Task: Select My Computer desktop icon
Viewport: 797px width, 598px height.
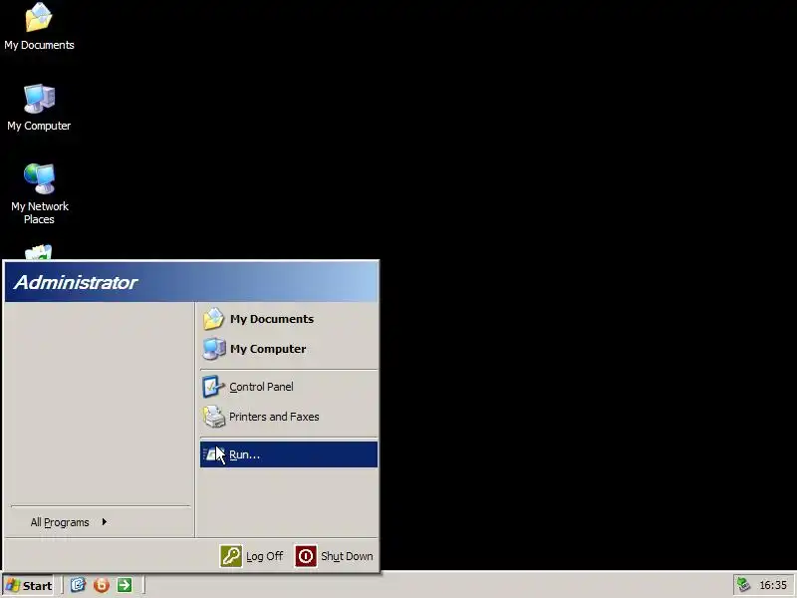Action: pos(39,108)
